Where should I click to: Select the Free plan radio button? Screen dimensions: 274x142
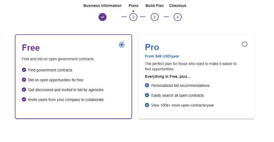(x=122, y=45)
